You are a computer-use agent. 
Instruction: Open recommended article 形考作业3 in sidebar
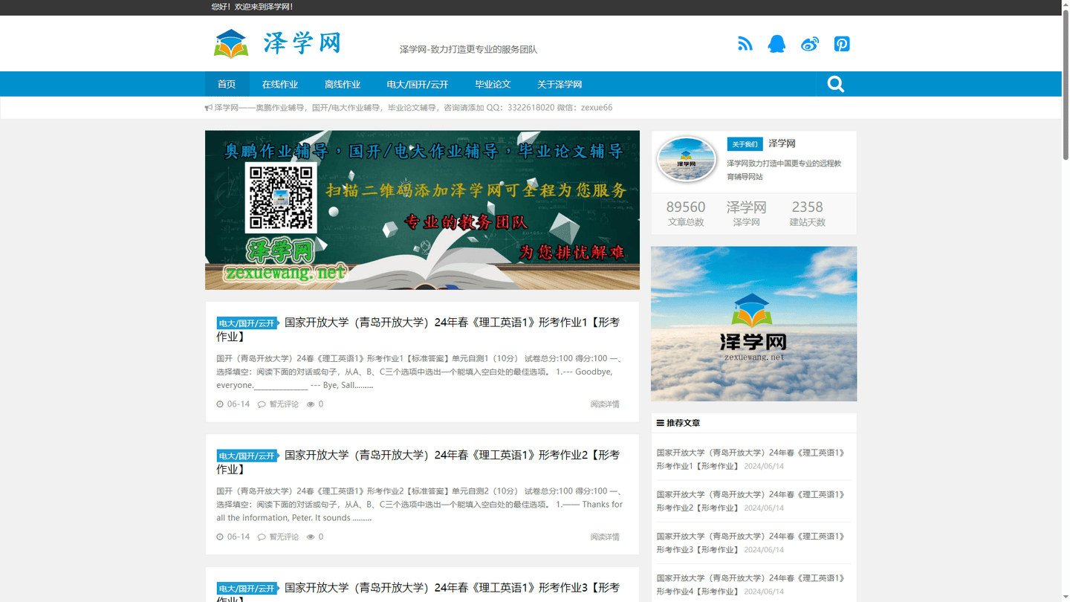coord(750,543)
